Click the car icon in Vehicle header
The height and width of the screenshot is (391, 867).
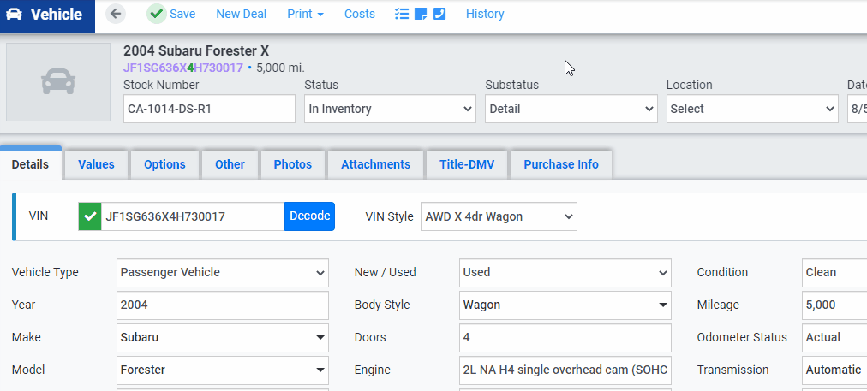tap(14, 15)
